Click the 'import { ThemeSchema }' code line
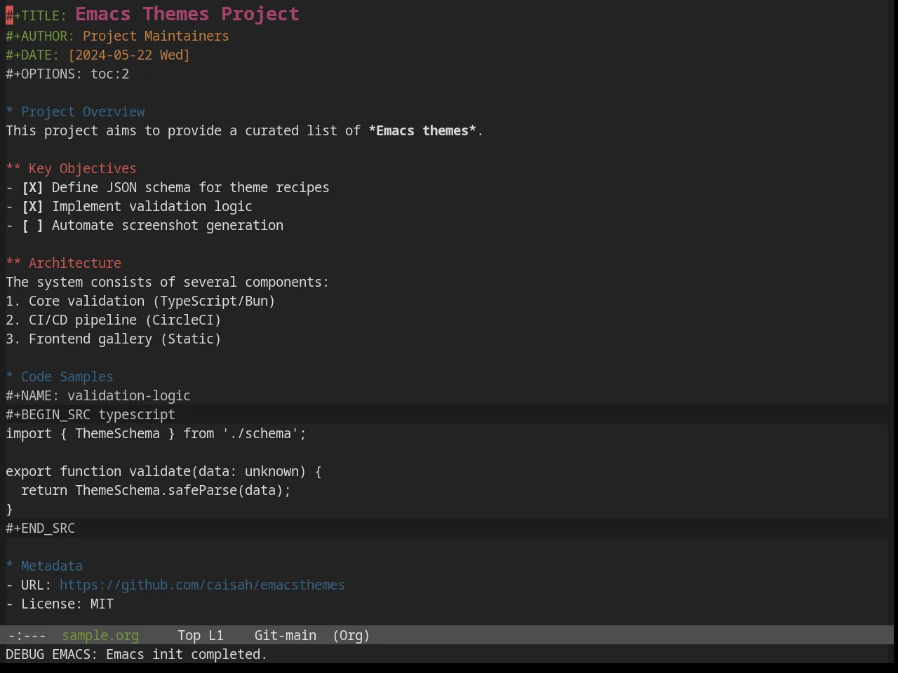The image size is (898, 673). tap(156, 433)
